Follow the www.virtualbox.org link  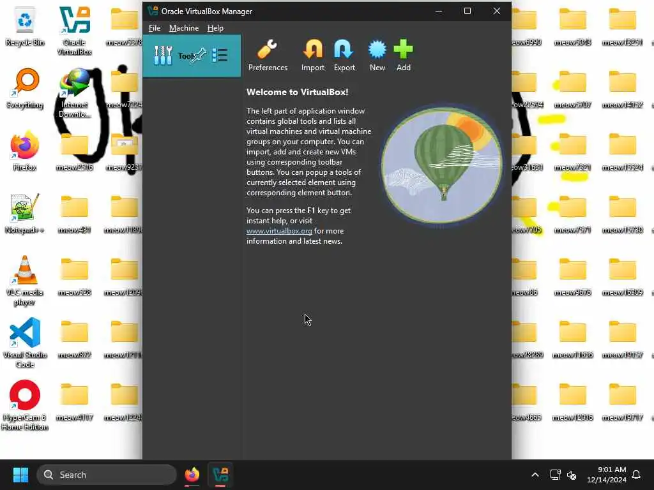(279, 231)
